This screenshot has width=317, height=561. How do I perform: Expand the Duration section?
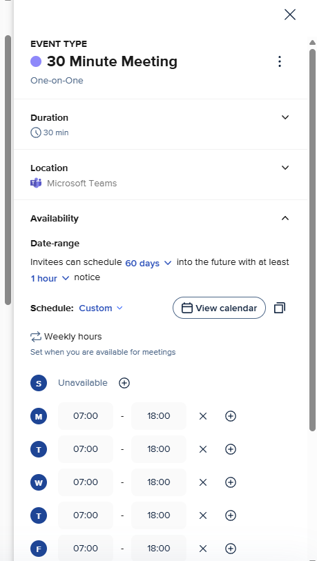pyautogui.click(x=285, y=117)
